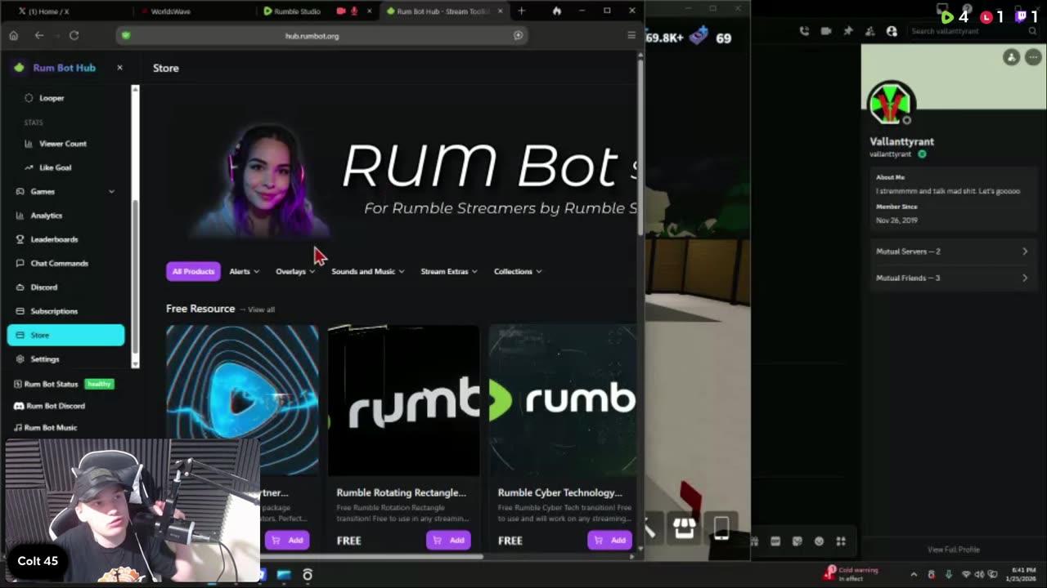1047x588 pixels.
Task: Click the plus icon inside address bar
Action: tap(518, 35)
